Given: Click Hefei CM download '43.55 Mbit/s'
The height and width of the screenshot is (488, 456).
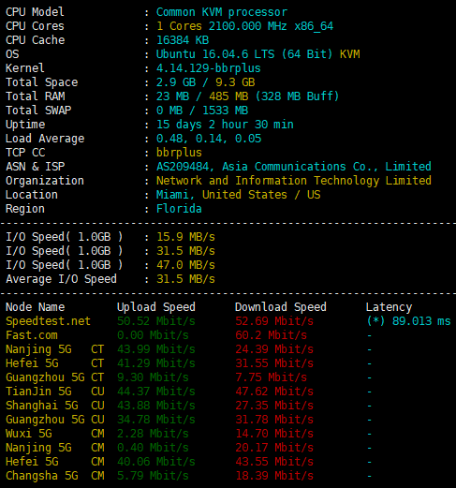Looking at the screenshot, I should (274, 462).
